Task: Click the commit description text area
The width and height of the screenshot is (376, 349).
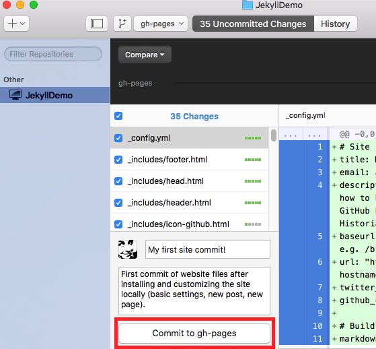Action: (194, 291)
